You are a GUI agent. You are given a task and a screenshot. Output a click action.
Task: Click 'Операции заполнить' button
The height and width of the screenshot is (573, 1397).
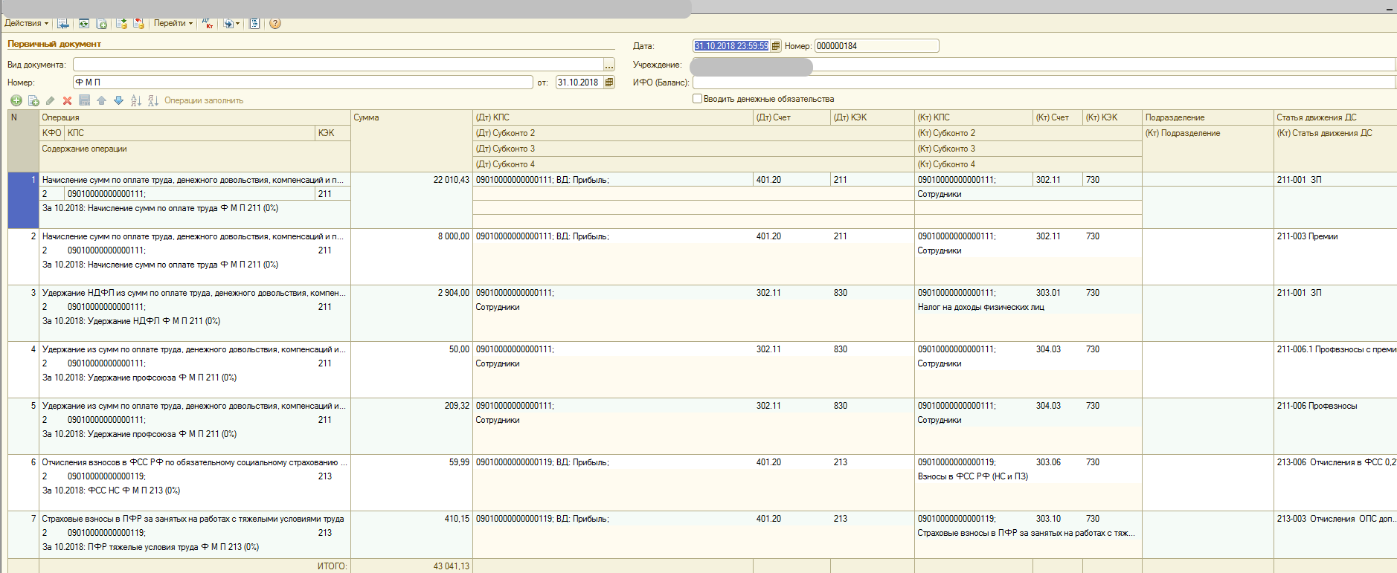pyautogui.click(x=203, y=100)
